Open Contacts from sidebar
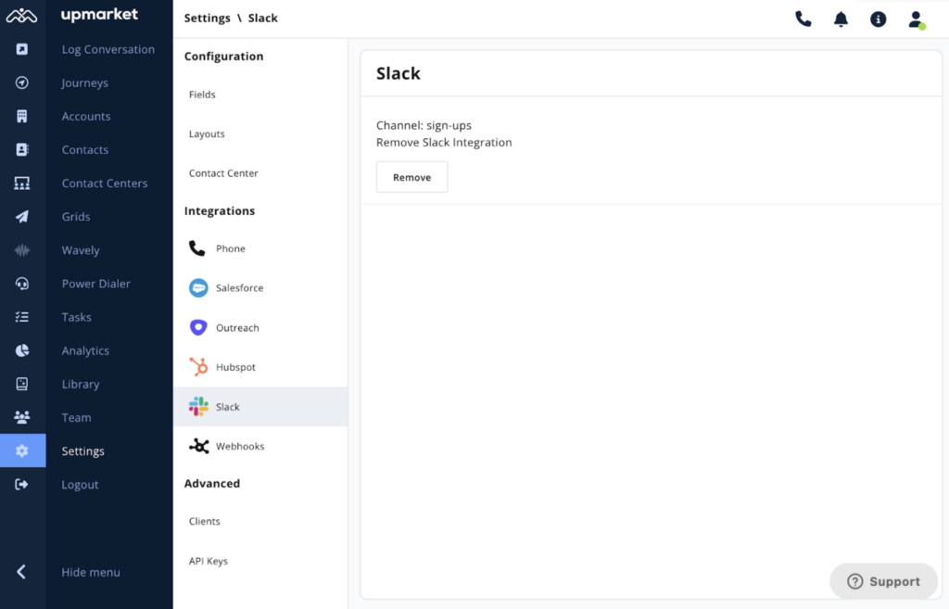Screen dimensions: 949x609 [x=84, y=149]
